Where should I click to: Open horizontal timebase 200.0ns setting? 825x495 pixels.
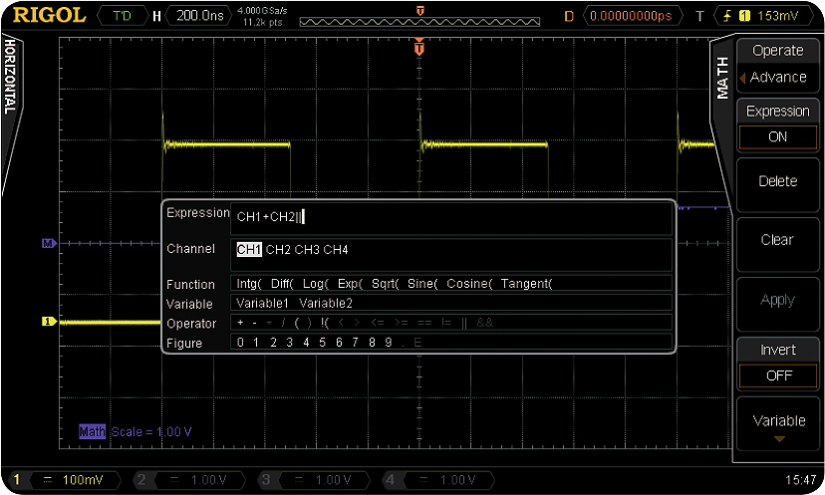point(200,16)
